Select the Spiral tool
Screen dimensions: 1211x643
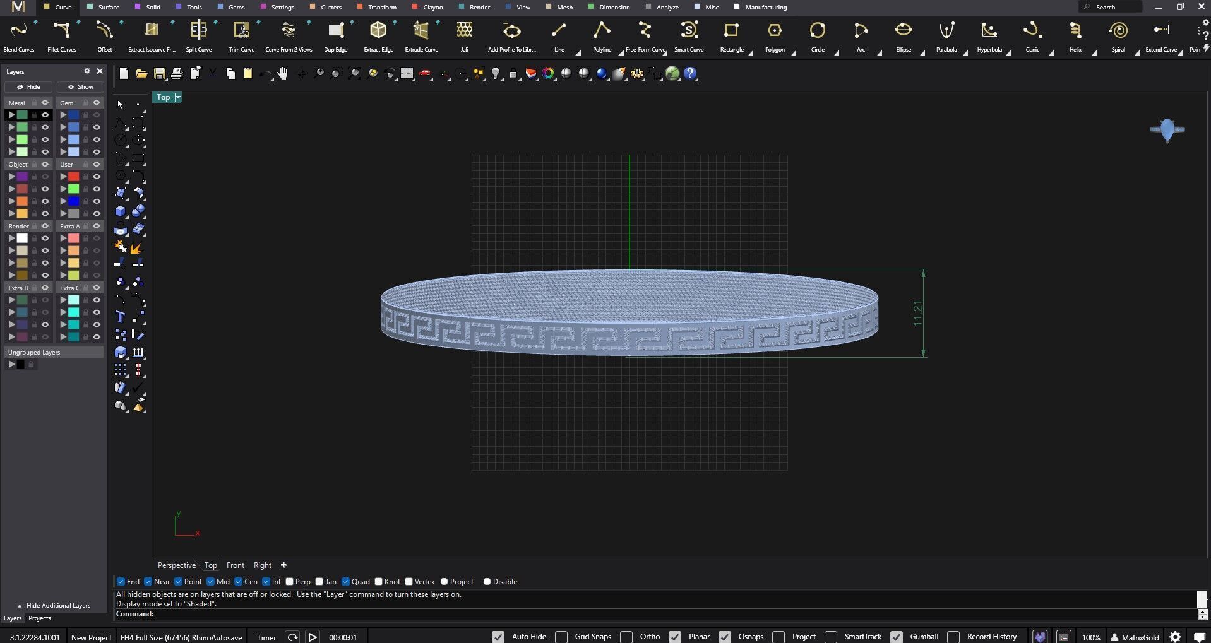coord(1118,37)
